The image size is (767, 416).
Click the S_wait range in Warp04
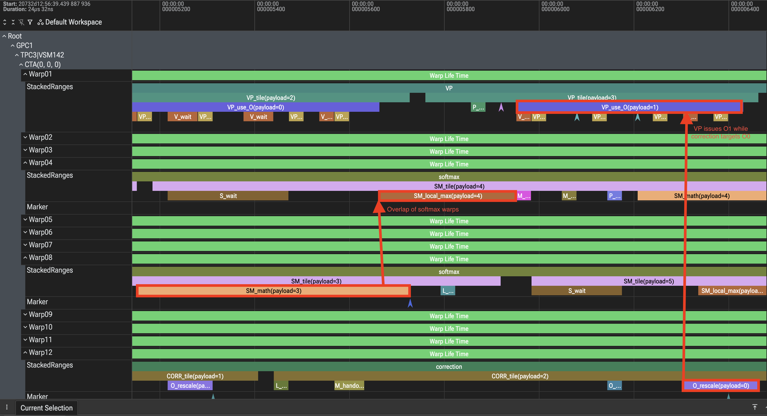pyautogui.click(x=228, y=196)
